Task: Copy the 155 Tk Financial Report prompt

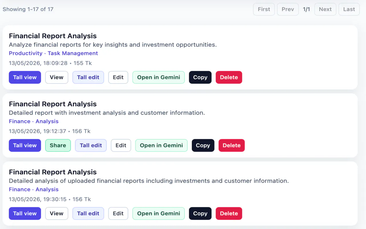Action: click(200, 77)
